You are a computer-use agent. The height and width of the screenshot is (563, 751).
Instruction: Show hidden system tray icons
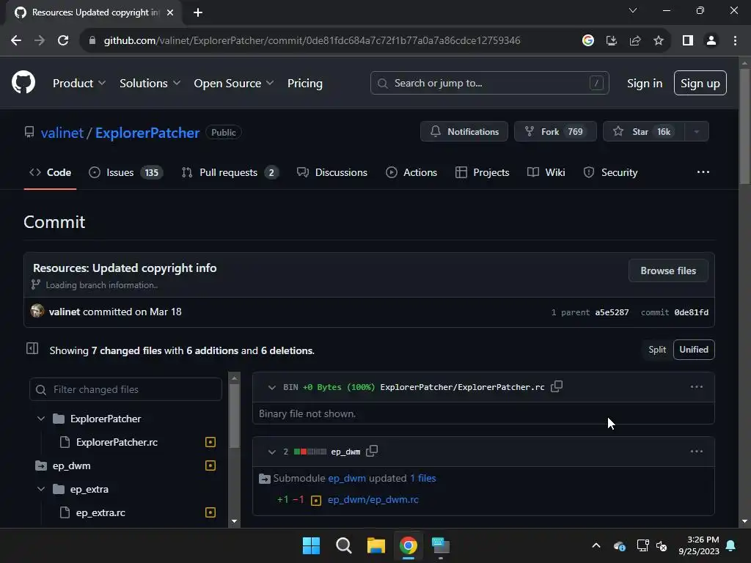point(596,545)
